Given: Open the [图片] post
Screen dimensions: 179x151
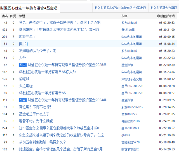Looking at the screenshot, I should pyautogui.click(x=23, y=44).
